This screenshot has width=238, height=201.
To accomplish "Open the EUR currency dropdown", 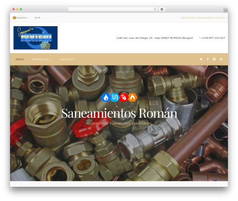I will 39,18.
